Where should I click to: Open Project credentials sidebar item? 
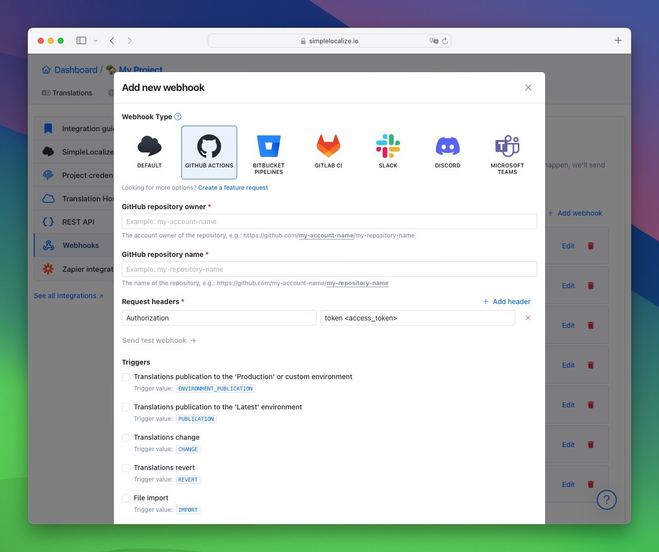coord(74,175)
